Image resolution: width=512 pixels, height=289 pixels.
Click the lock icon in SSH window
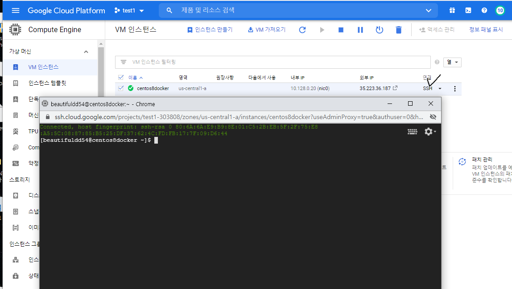(x=48, y=117)
